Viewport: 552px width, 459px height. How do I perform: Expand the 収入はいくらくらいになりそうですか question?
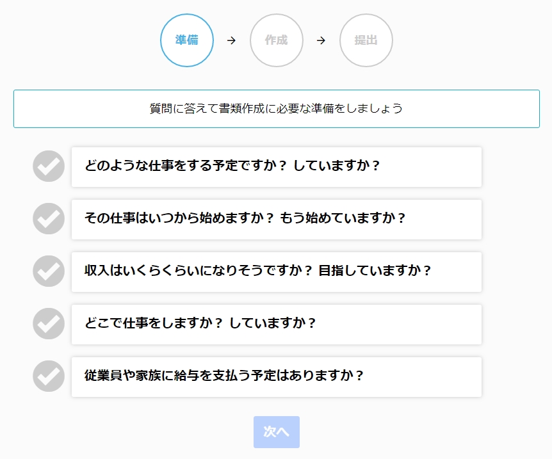pyautogui.click(x=277, y=271)
